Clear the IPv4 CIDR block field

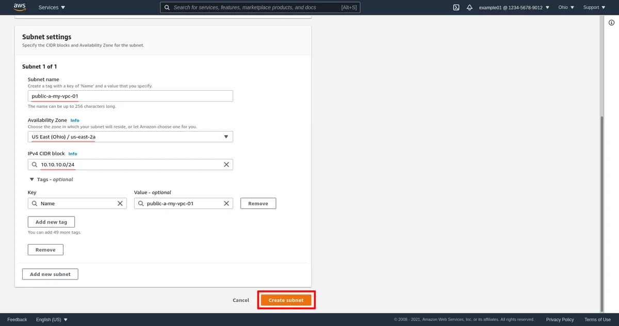[x=226, y=165]
